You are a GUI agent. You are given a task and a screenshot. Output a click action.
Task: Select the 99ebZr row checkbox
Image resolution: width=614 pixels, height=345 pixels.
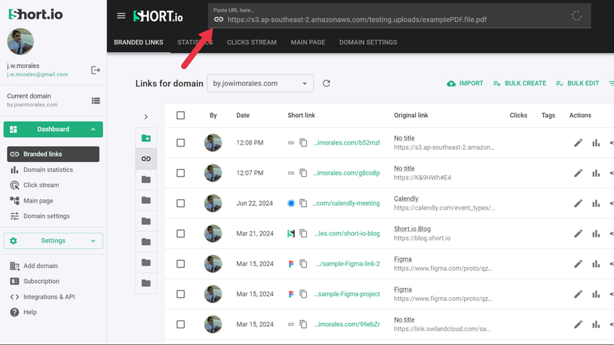tap(181, 324)
